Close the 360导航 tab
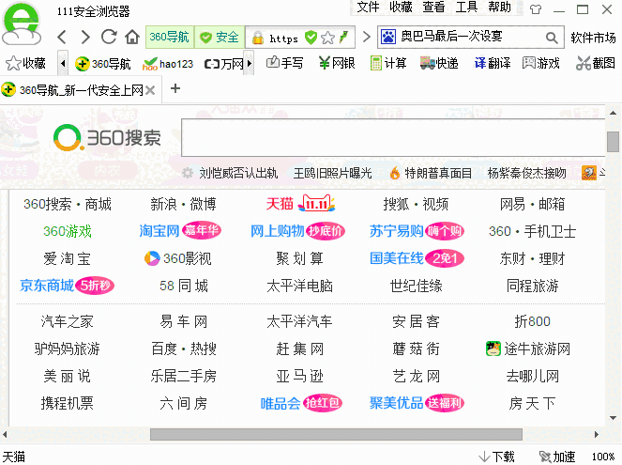The width and height of the screenshot is (622, 465). coord(150,91)
